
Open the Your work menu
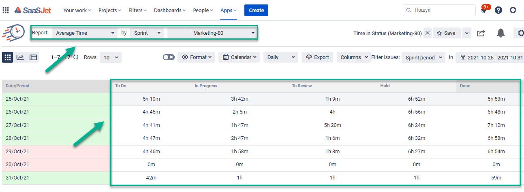pos(77,10)
